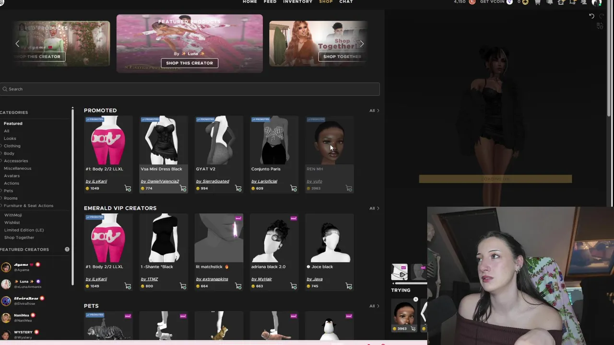Show previous featured banner
This screenshot has height=345, width=614.
(x=17, y=44)
